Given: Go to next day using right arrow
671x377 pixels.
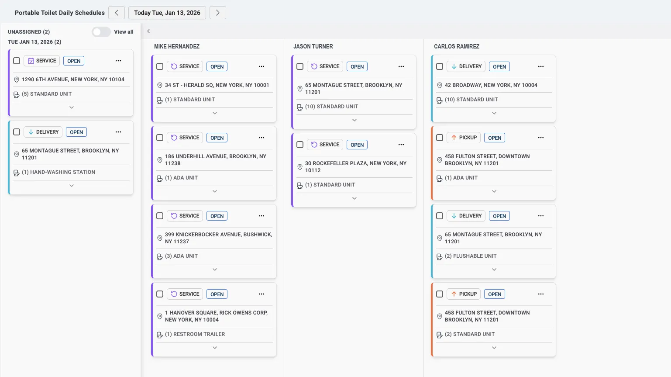Looking at the screenshot, I should [217, 13].
